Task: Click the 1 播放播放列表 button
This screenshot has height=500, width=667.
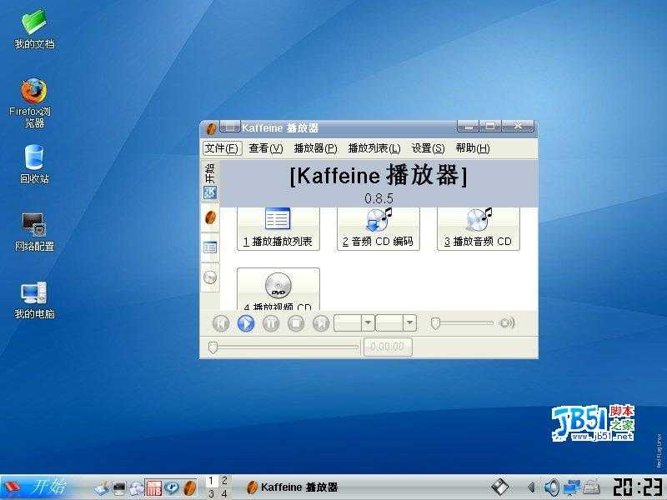Action: (x=278, y=228)
